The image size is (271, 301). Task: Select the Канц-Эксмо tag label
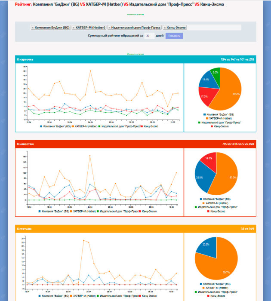pyautogui.click(x=176, y=28)
